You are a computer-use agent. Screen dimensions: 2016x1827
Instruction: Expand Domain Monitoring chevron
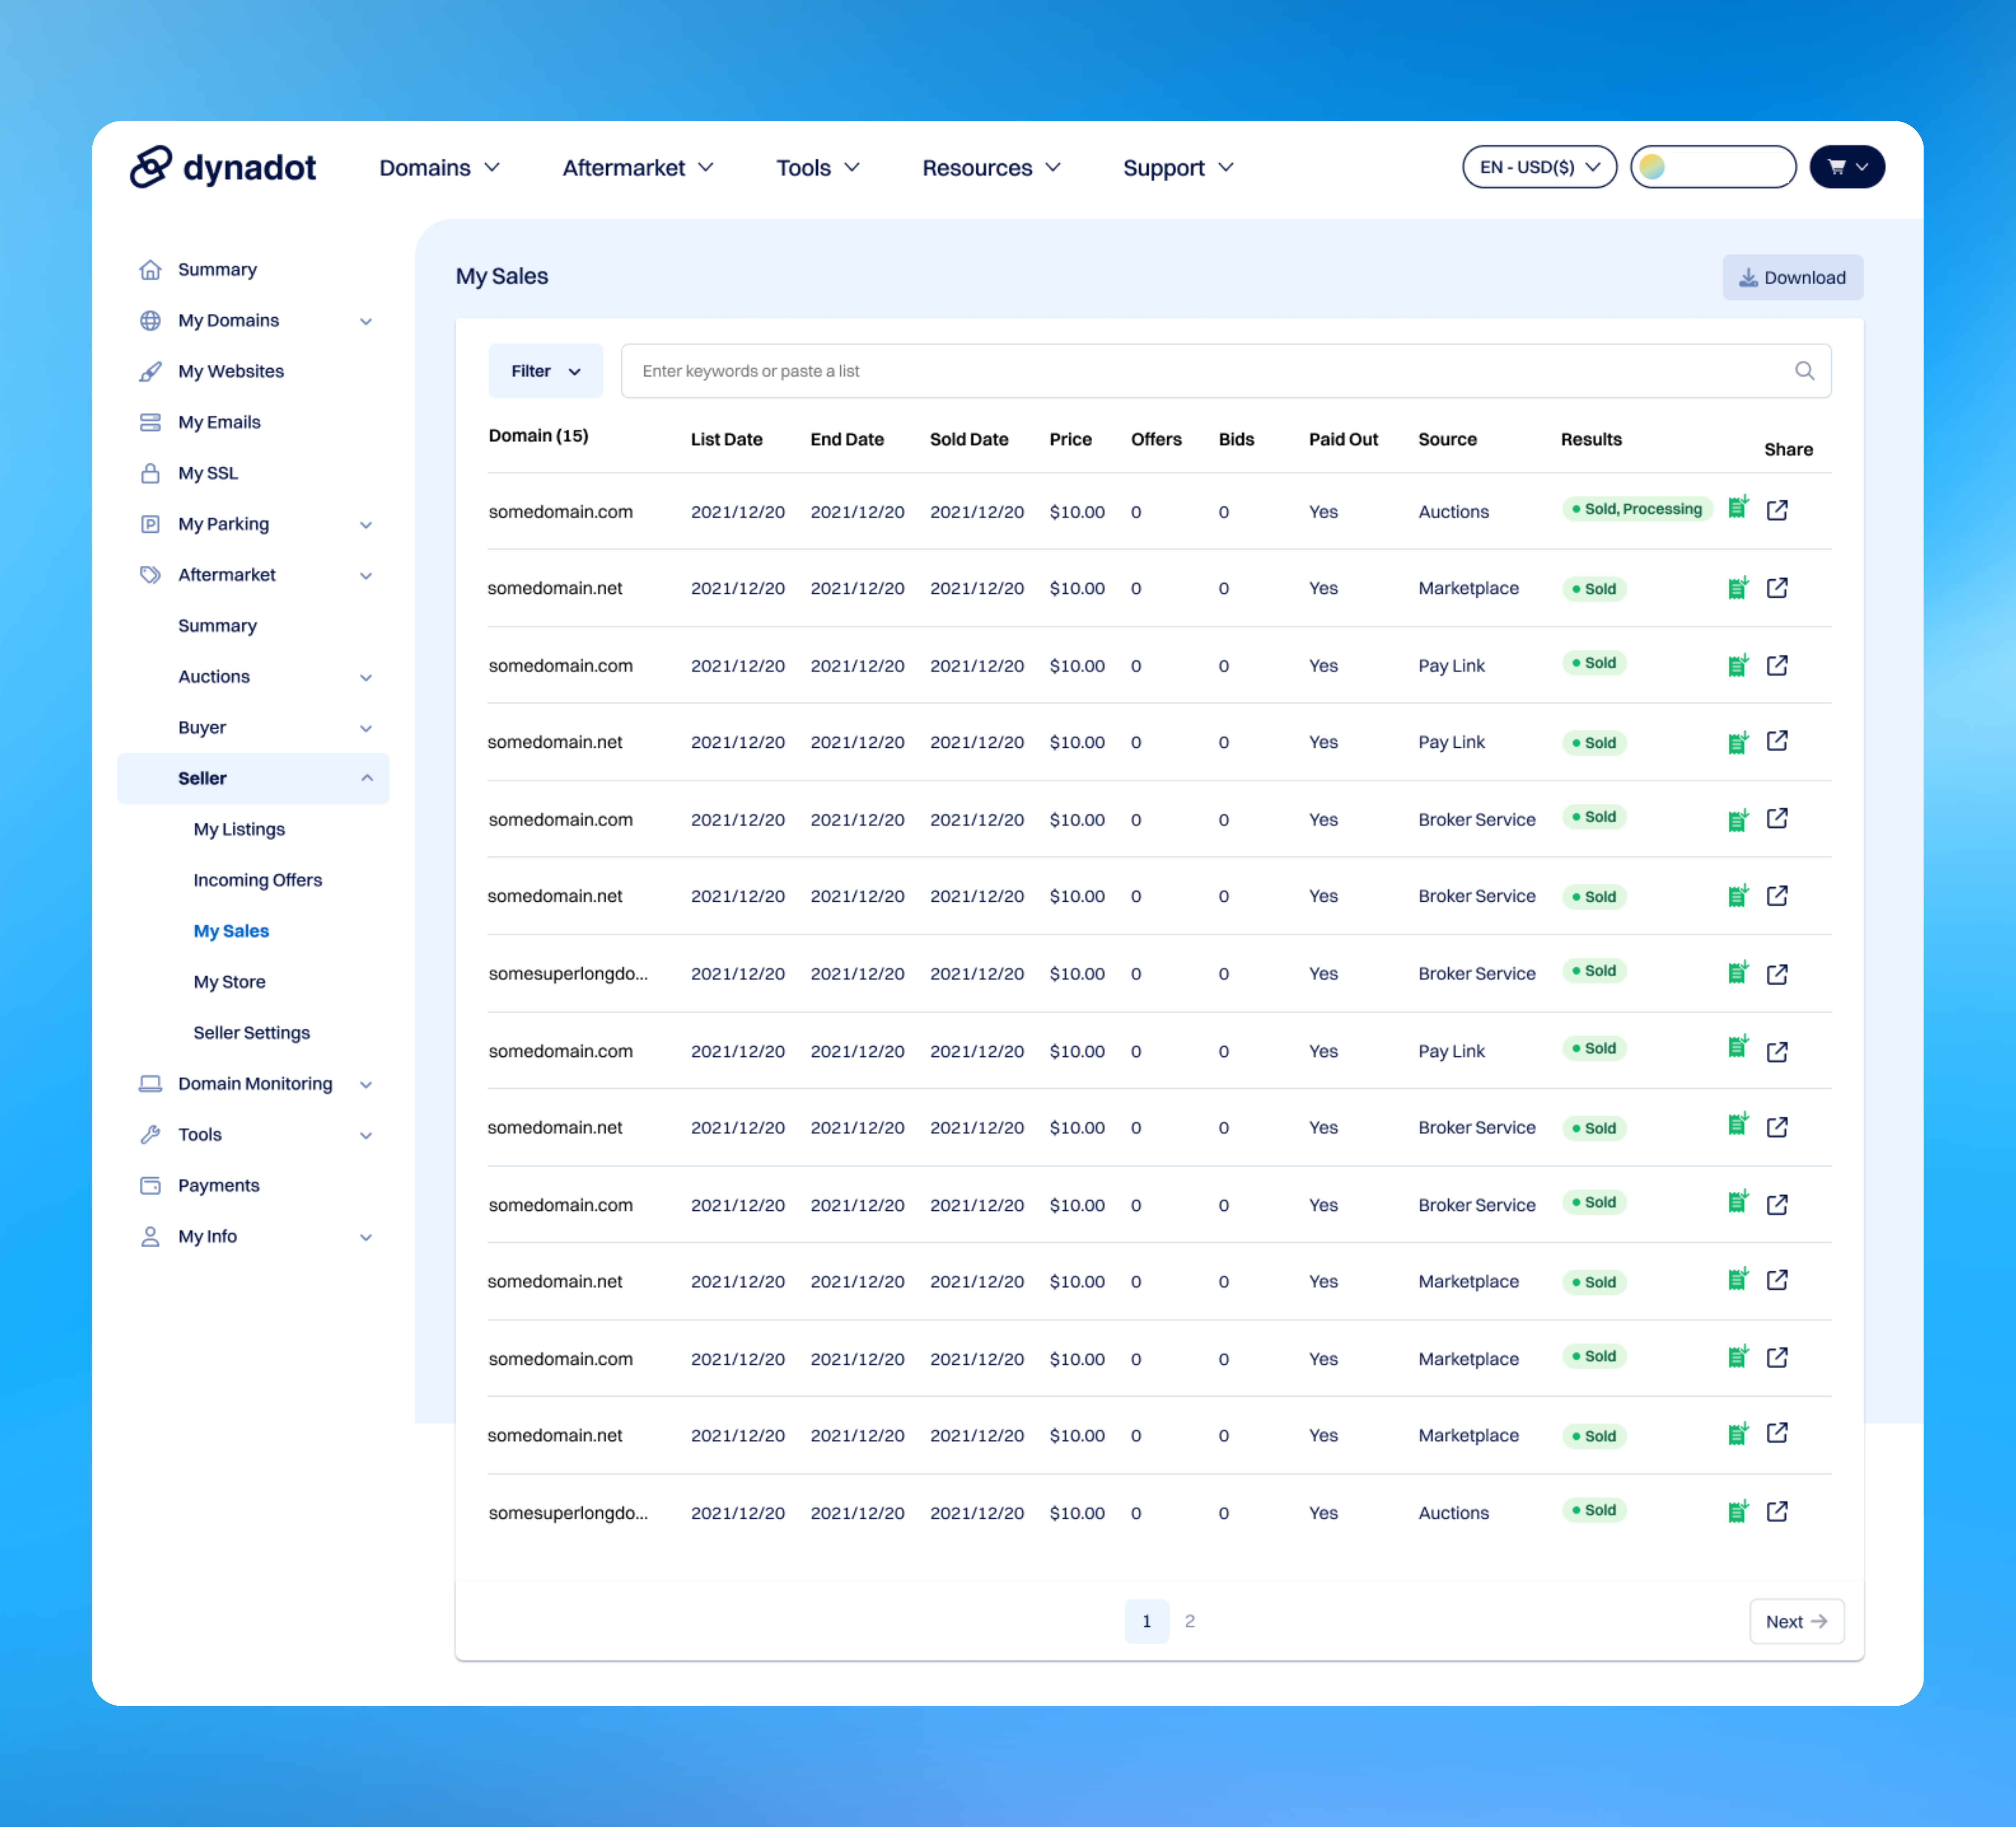click(366, 1085)
